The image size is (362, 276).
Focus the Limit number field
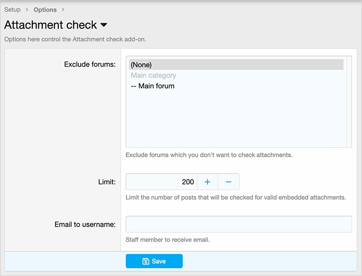(161, 182)
